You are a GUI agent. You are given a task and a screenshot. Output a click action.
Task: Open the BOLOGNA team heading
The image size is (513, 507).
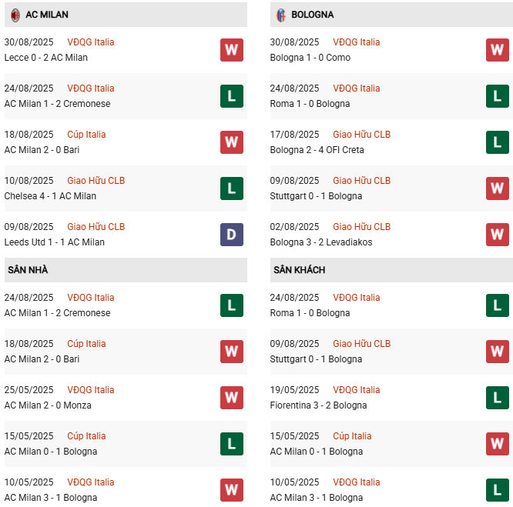coord(313,15)
